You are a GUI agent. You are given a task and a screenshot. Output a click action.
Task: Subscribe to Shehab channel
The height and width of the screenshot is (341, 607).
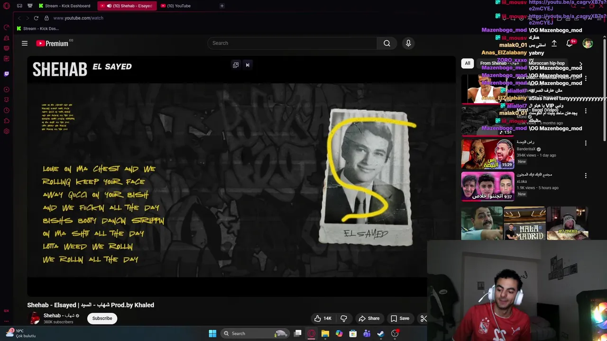pyautogui.click(x=102, y=318)
